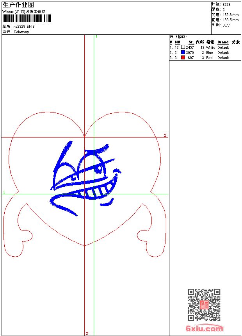
Task: Click the Blue description text
Action: pyautogui.click(x=210, y=53)
